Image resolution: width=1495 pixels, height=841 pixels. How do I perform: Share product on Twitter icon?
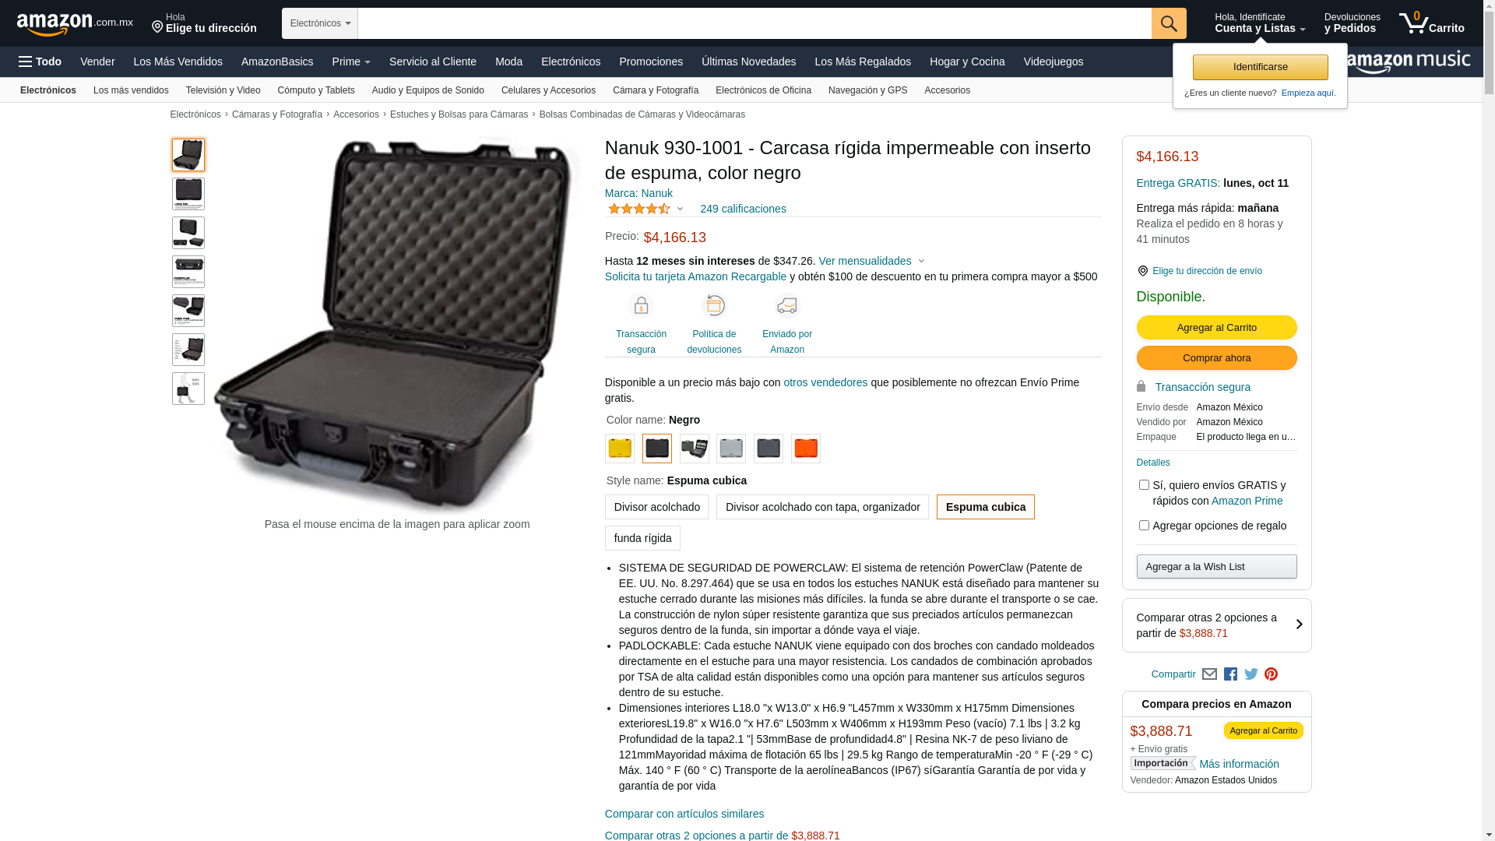point(1251,674)
